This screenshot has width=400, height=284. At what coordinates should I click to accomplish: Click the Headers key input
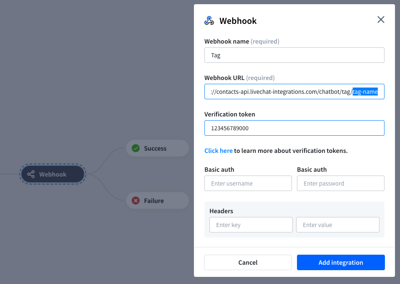[x=251, y=225]
